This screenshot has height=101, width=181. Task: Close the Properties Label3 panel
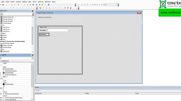tap(33, 55)
